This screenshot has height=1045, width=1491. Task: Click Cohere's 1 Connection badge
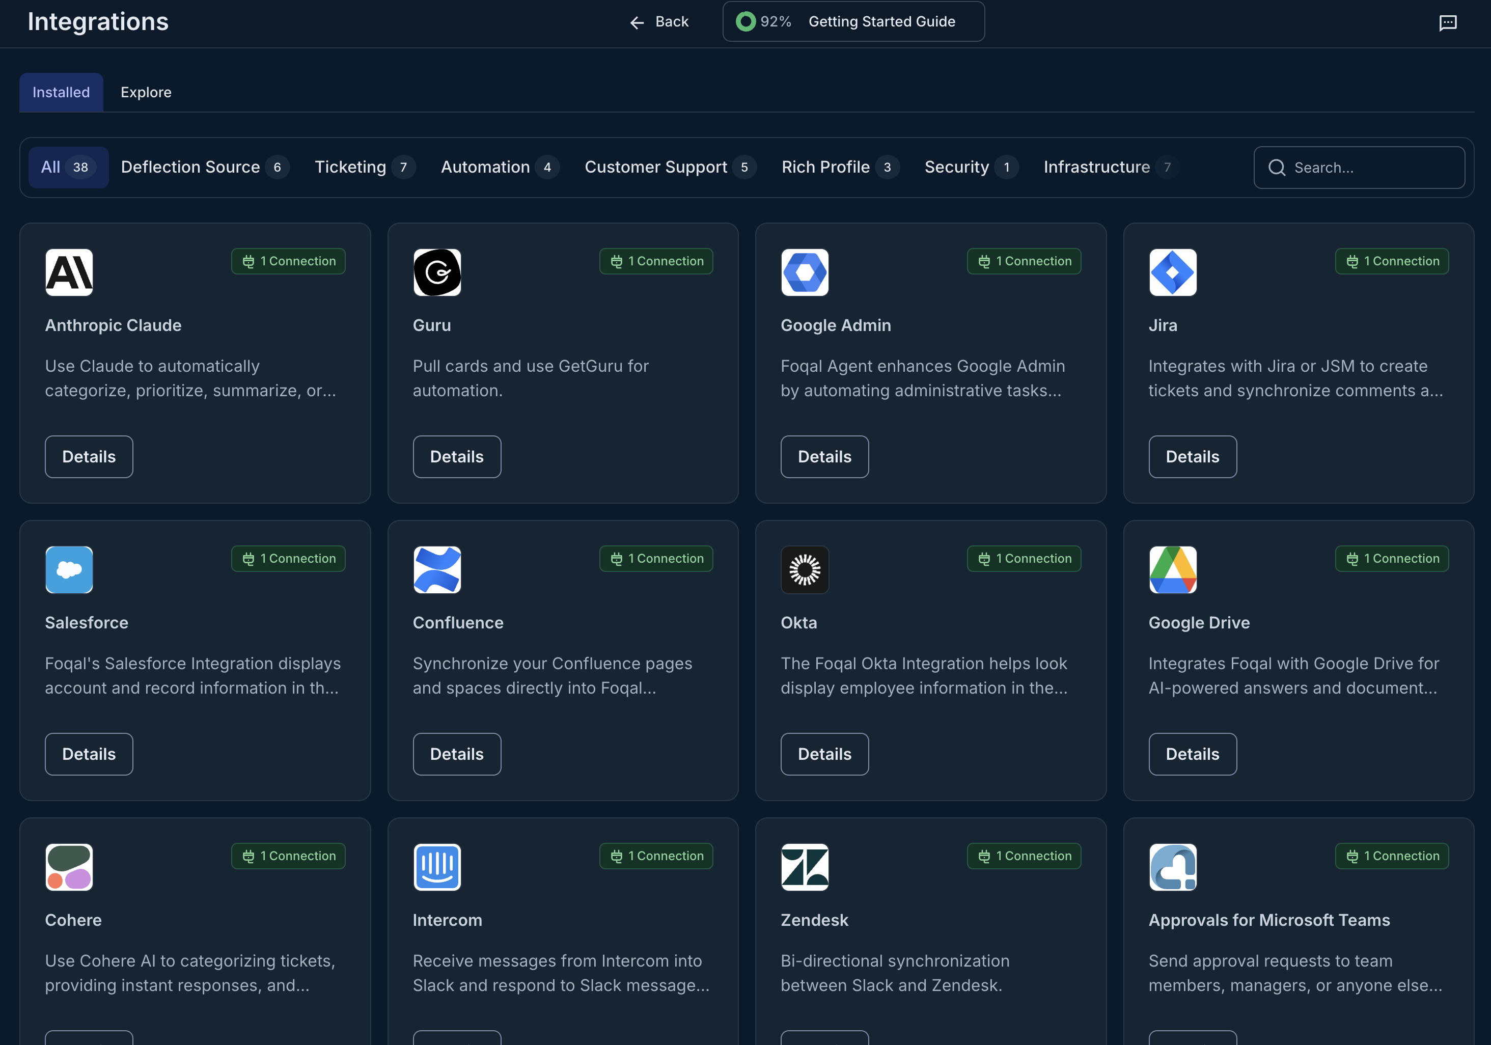click(288, 856)
